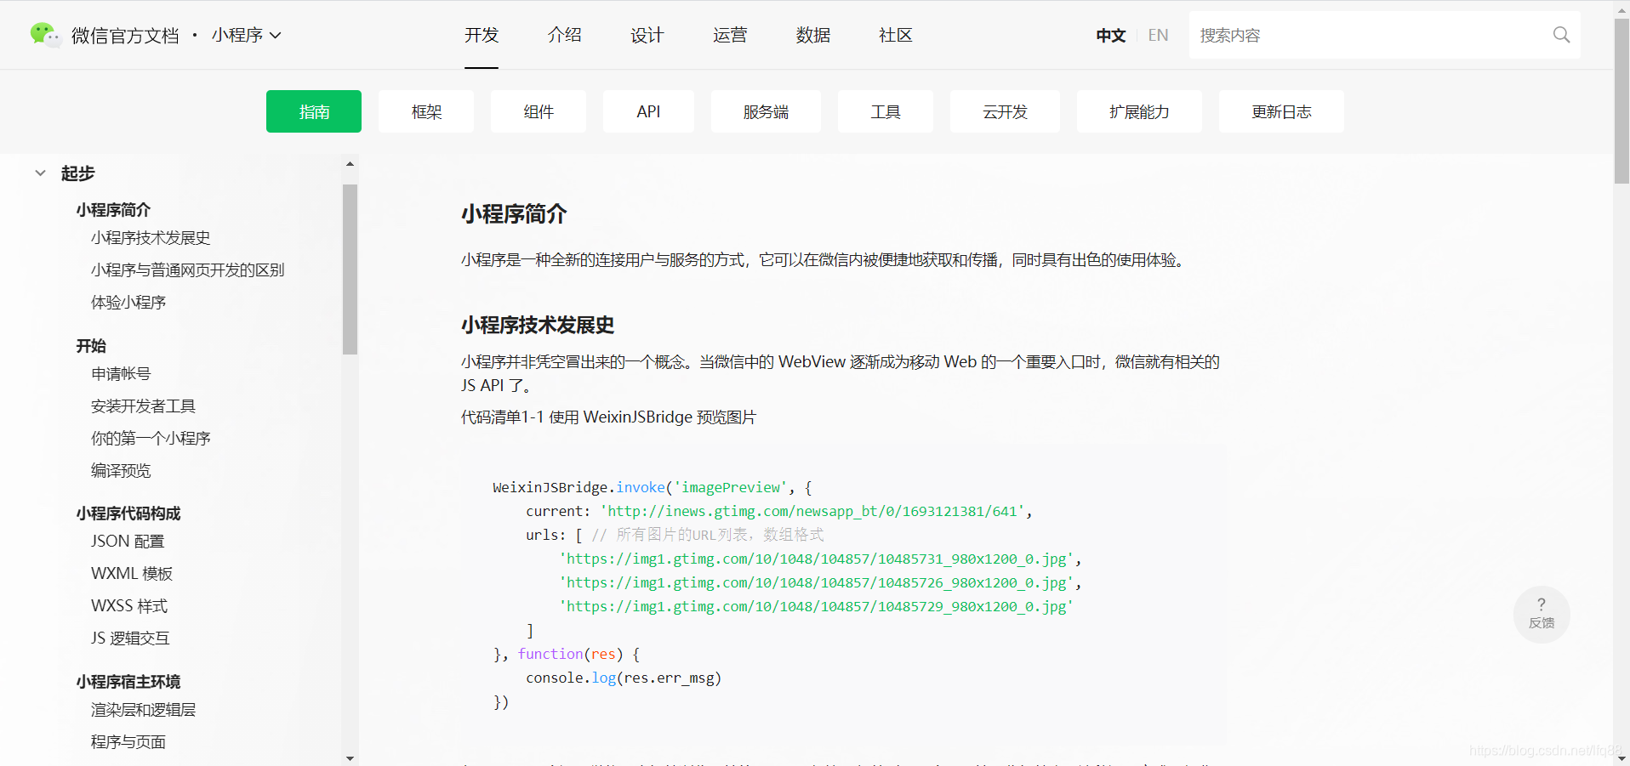The image size is (1630, 766).
Task: Open 小程序与普通网页开发的区别 sidebar link
Action: tap(187, 270)
